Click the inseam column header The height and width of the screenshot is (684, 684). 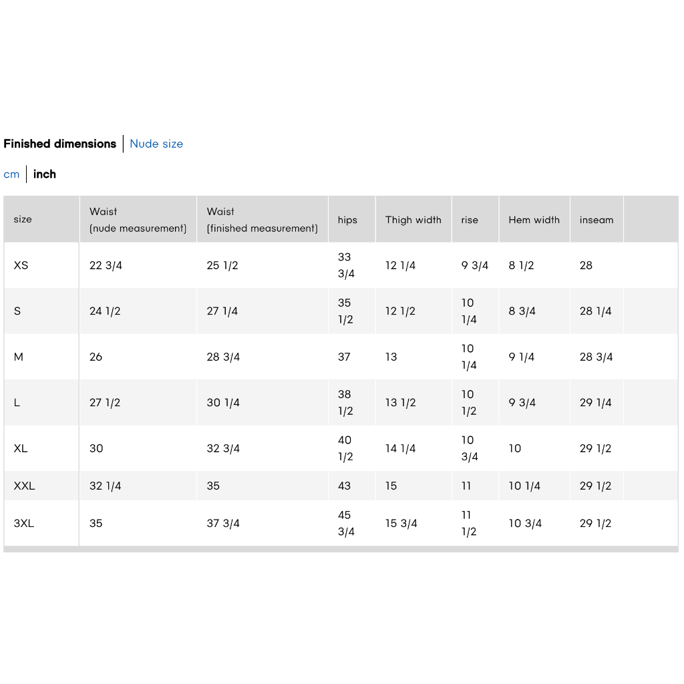coord(597,219)
